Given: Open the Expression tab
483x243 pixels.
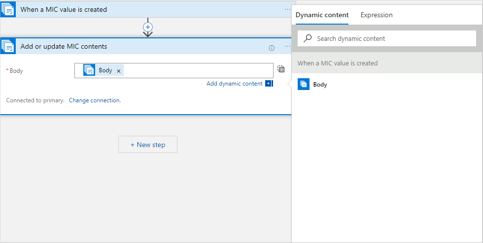Looking at the screenshot, I should click(377, 15).
